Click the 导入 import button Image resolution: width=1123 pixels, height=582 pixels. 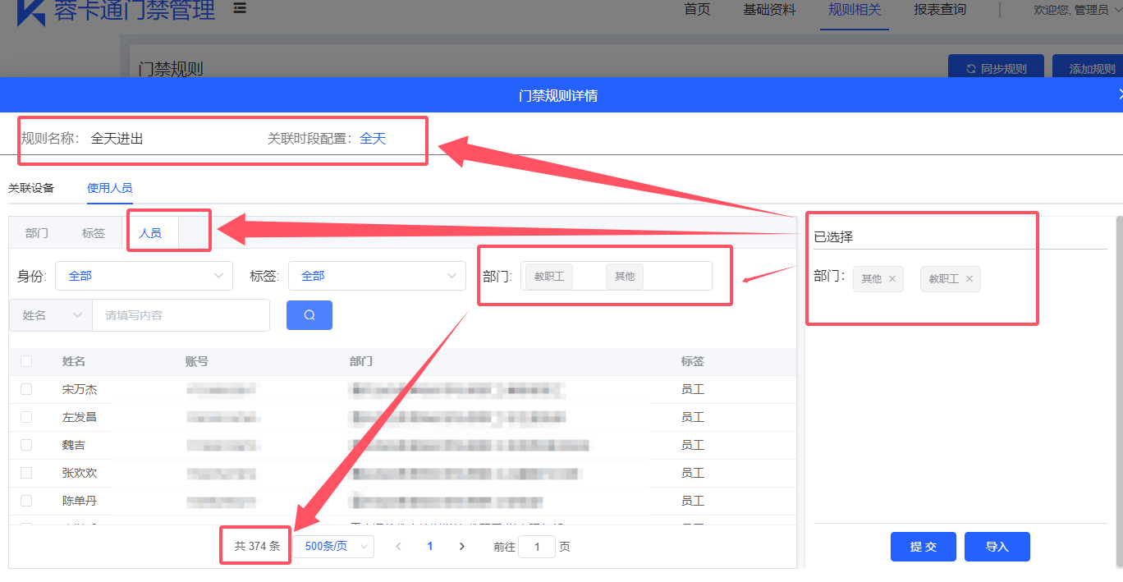point(997,547)
